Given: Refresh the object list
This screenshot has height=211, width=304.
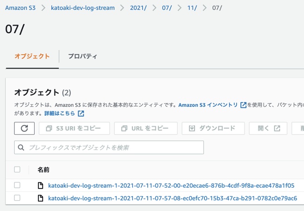Looking at the screenshot, I should point(24,128).
